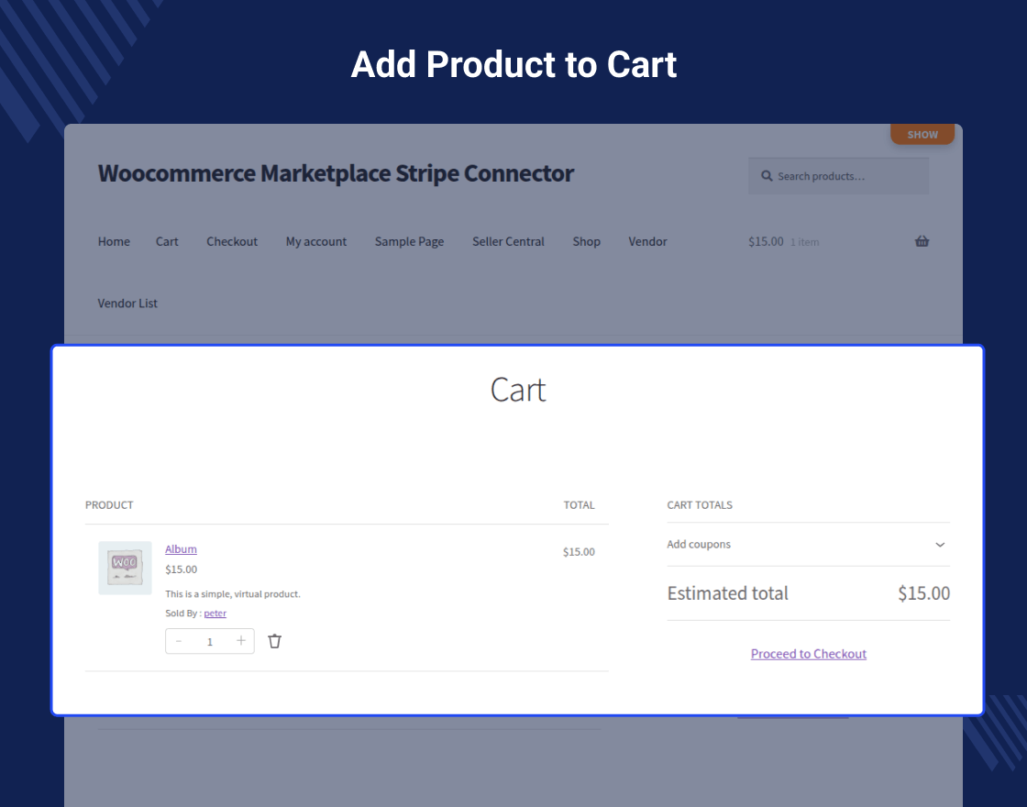This screenshot has height=807, width=1027.
Task: Expand the Add coupons chevron
Action: click(x=940, y=545)
